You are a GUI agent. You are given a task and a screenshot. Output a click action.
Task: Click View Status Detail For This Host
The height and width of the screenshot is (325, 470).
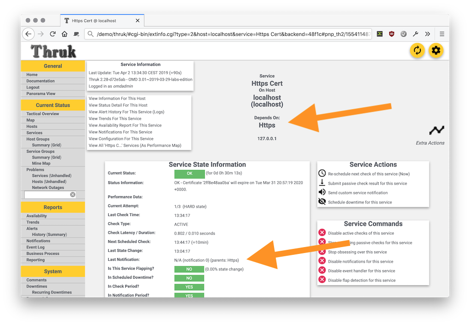click(x=118, y=105)
